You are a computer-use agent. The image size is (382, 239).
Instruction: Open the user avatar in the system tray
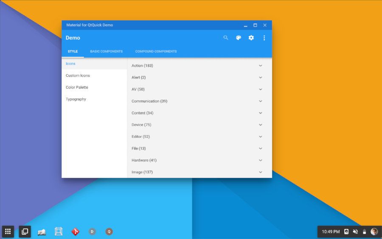(x=374, y=231)
